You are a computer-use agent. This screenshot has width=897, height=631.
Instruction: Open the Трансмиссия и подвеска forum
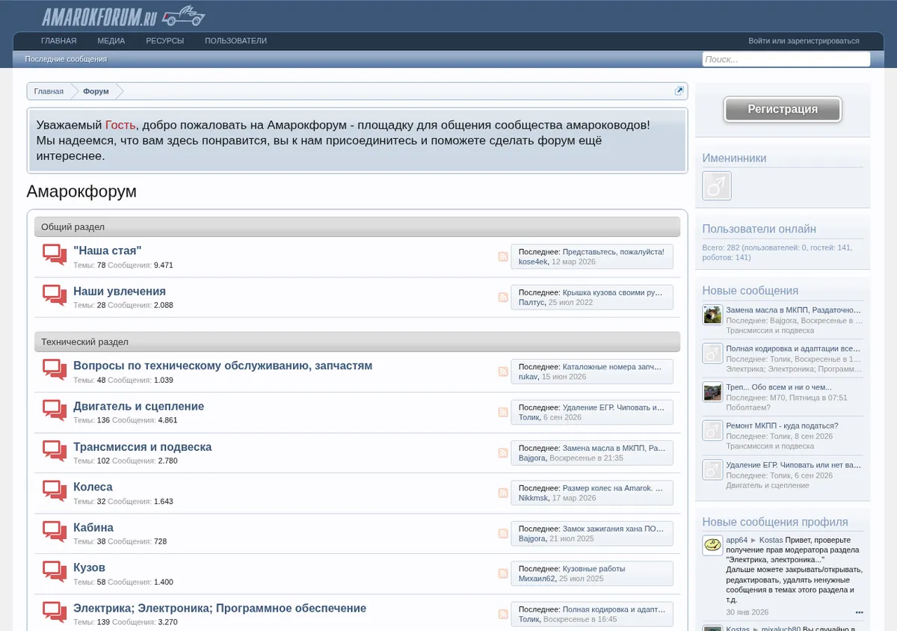tap(142, 447)
